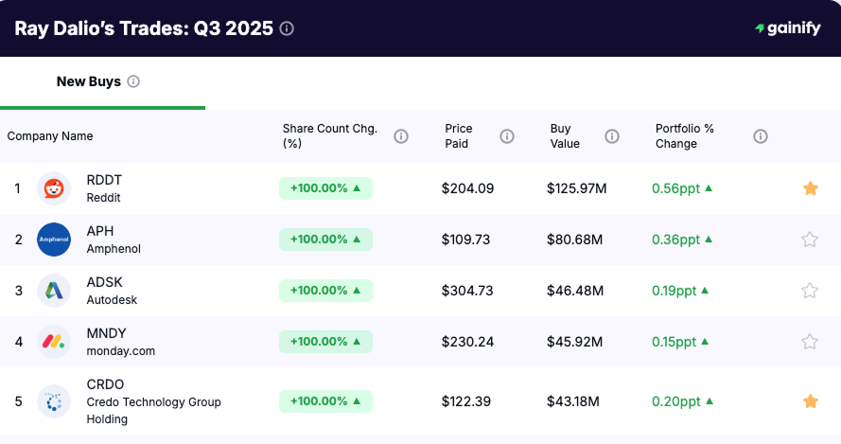Star MNDY to add to watchlist
Screen dimensions: 841x444
pos(810,342)
